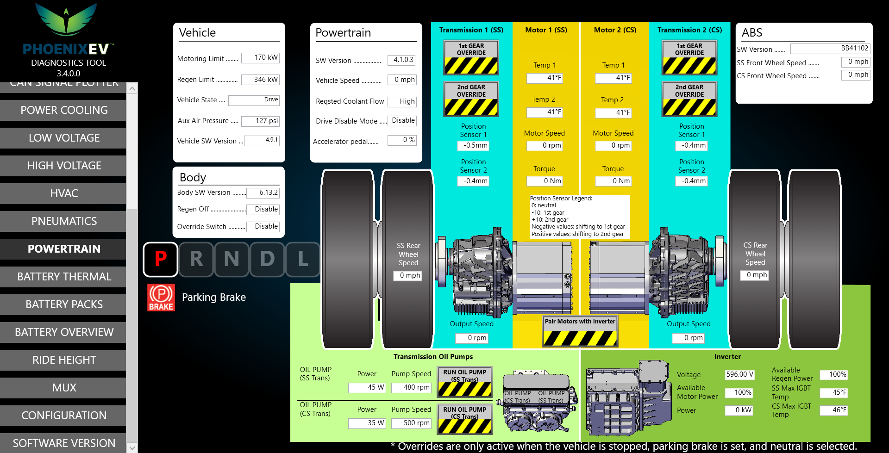The width and height of the screenshot is (889, 453).
Task: Click the Regen Off Disable field
Action: 263,210
